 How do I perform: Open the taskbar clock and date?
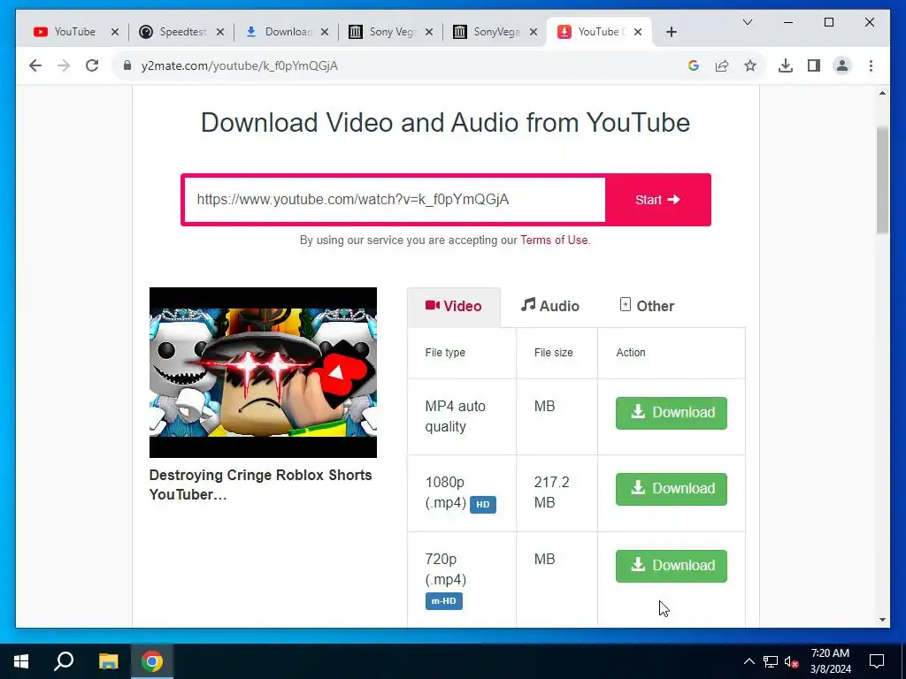click(x=830, y=661)
